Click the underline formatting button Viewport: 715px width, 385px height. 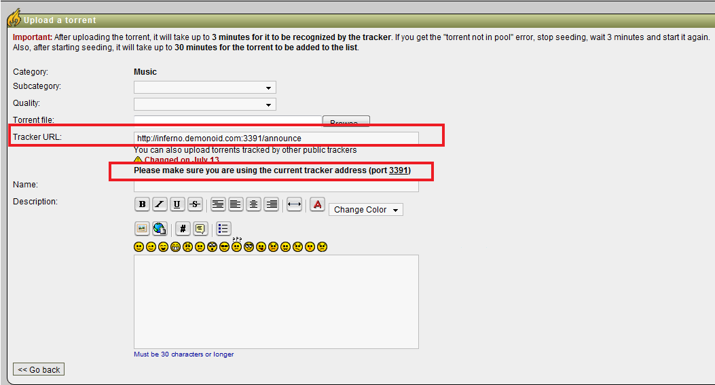tap(177, 204)
